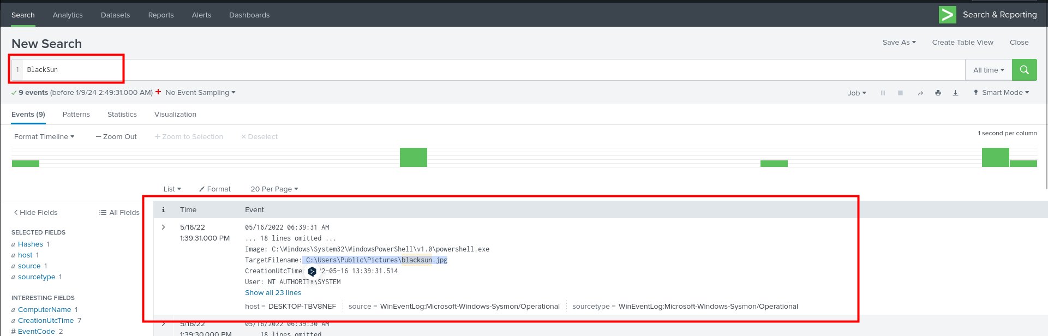Expand the first event row chevron
Viewport: 1048px width, 336px height.
tap(163, 227)
